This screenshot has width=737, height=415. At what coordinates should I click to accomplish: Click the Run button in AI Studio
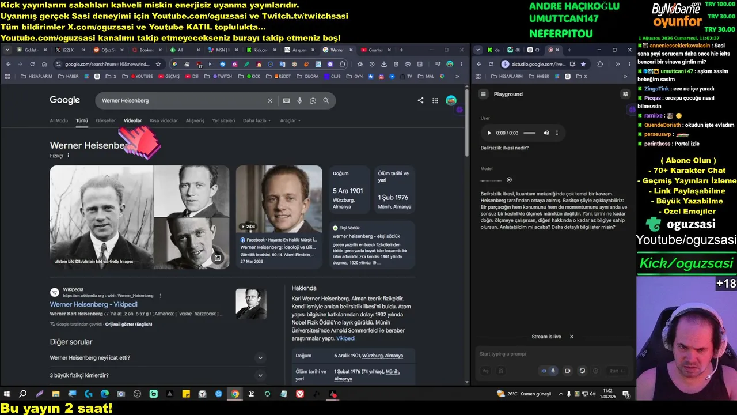pyautogui.click(x=616, y=371)
